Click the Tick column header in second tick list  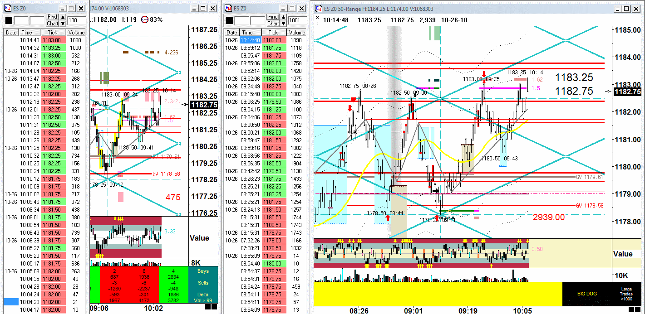pos(273,33)
